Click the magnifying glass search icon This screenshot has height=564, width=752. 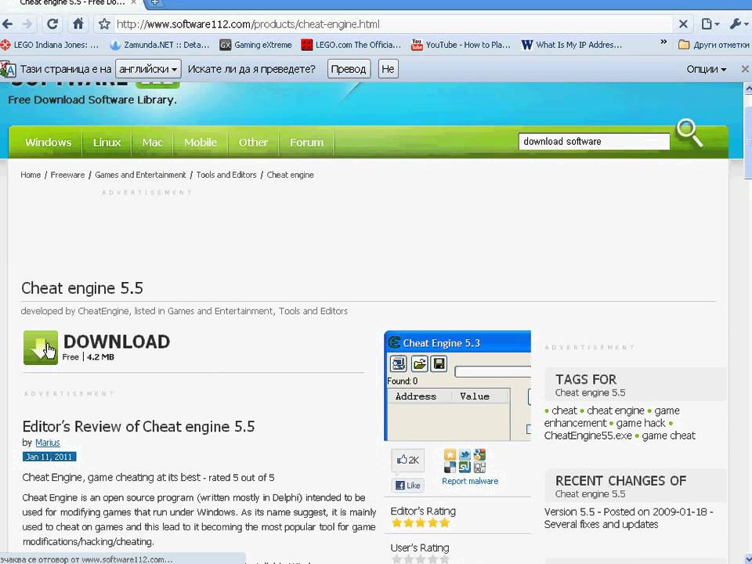tap(689, 133)
